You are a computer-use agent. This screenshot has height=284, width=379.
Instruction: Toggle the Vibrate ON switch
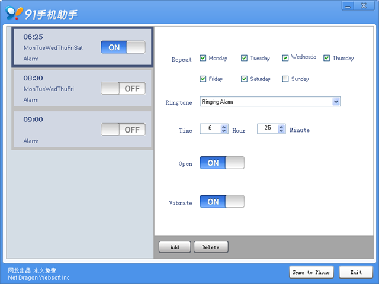222,201
